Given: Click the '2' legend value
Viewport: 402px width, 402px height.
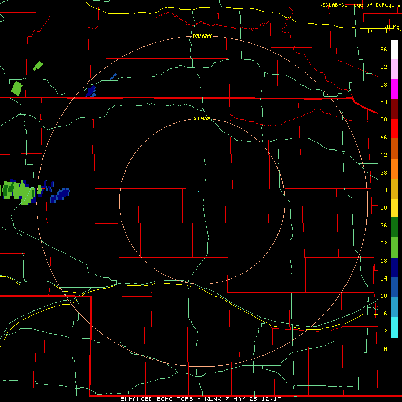Looking at the screenshot, I should [385, 331].
